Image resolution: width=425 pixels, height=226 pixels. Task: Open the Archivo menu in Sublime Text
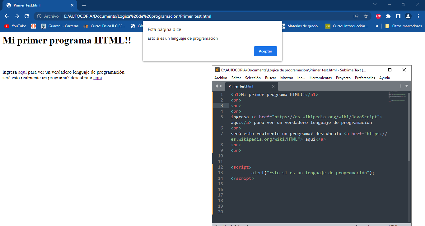221,78
